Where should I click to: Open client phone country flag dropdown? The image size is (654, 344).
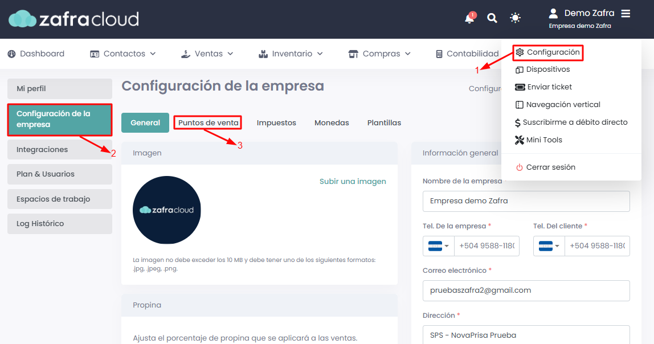549,246
